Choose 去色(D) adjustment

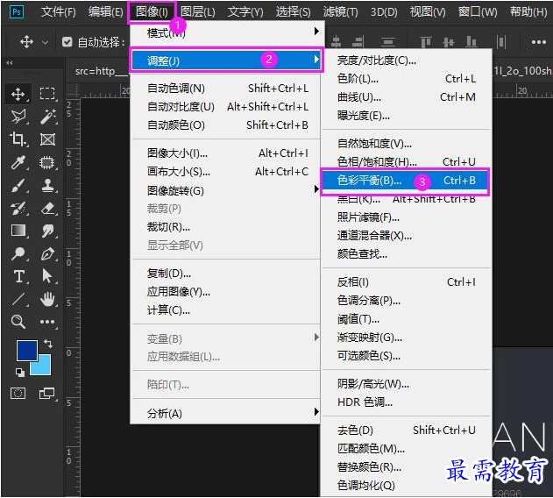point(407,430)
